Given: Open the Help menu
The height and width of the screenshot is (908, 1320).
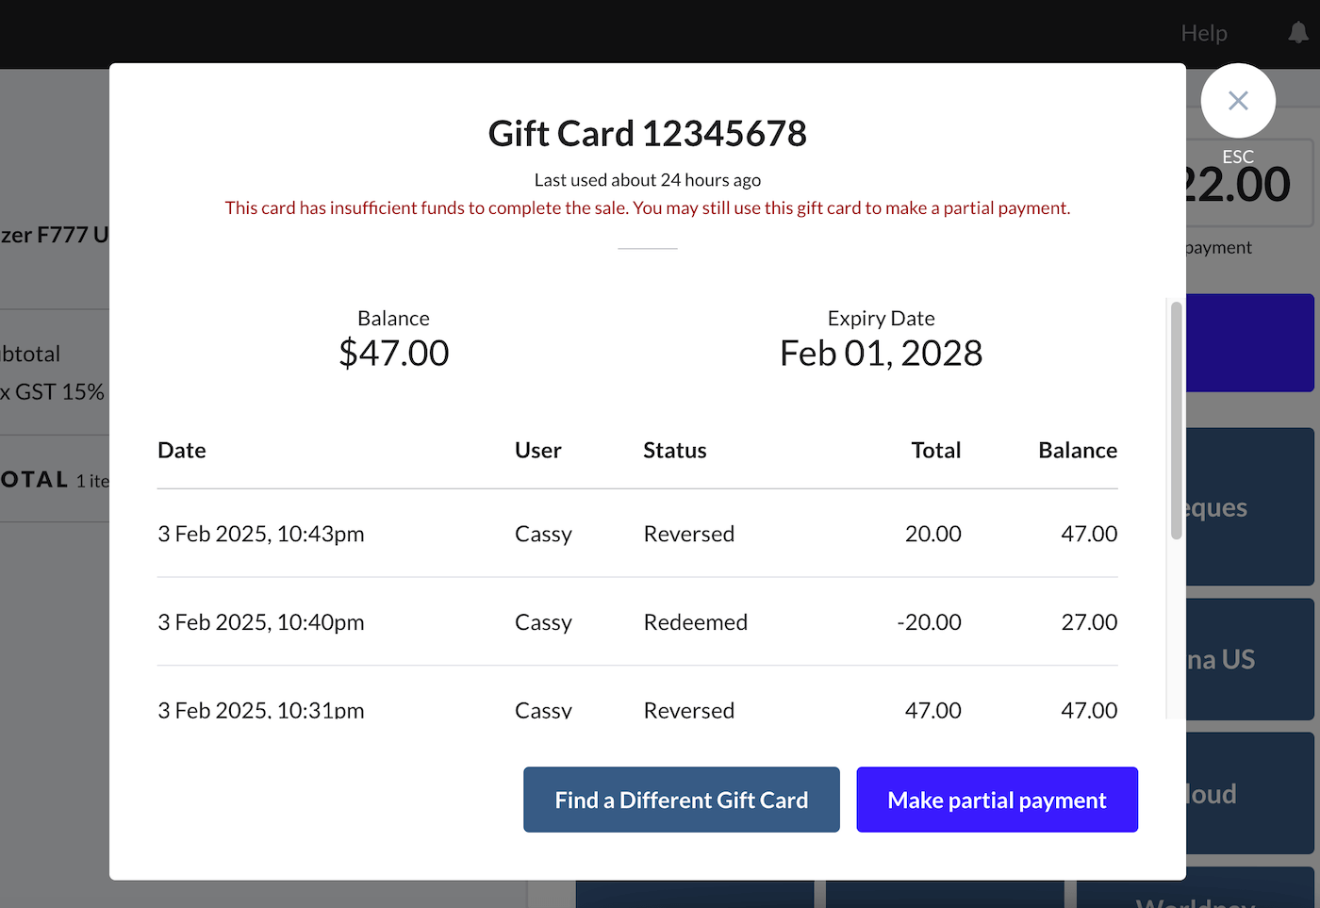Looking at the screenshot, I should 1204,33.
